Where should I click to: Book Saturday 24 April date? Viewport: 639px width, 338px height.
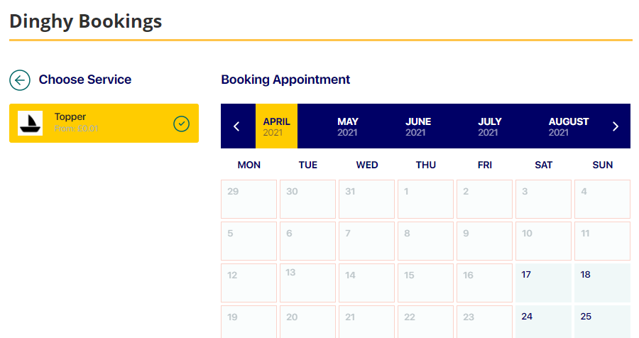543,322
